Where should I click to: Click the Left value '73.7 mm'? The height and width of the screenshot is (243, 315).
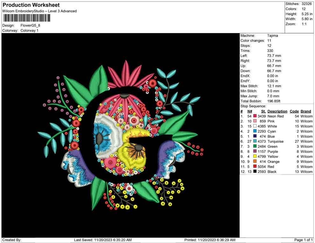pyautogui.click(x=274, y=55)
